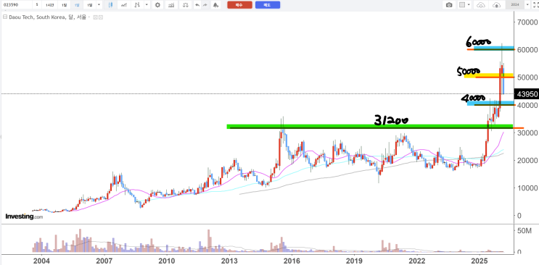Select the candlestick chart style icon
Image resolution: width=539 pixels, height=265 pixels.
110,5
